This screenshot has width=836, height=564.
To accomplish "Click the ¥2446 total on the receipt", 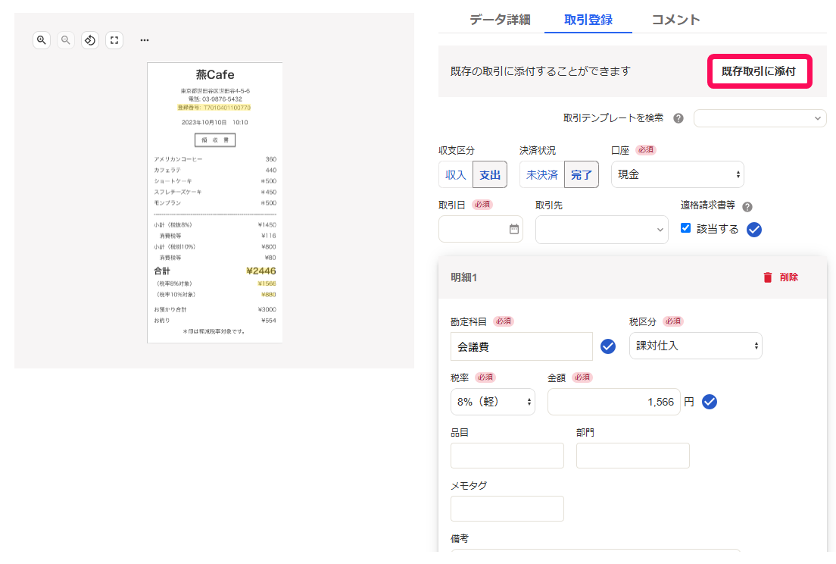I will 261,271.
